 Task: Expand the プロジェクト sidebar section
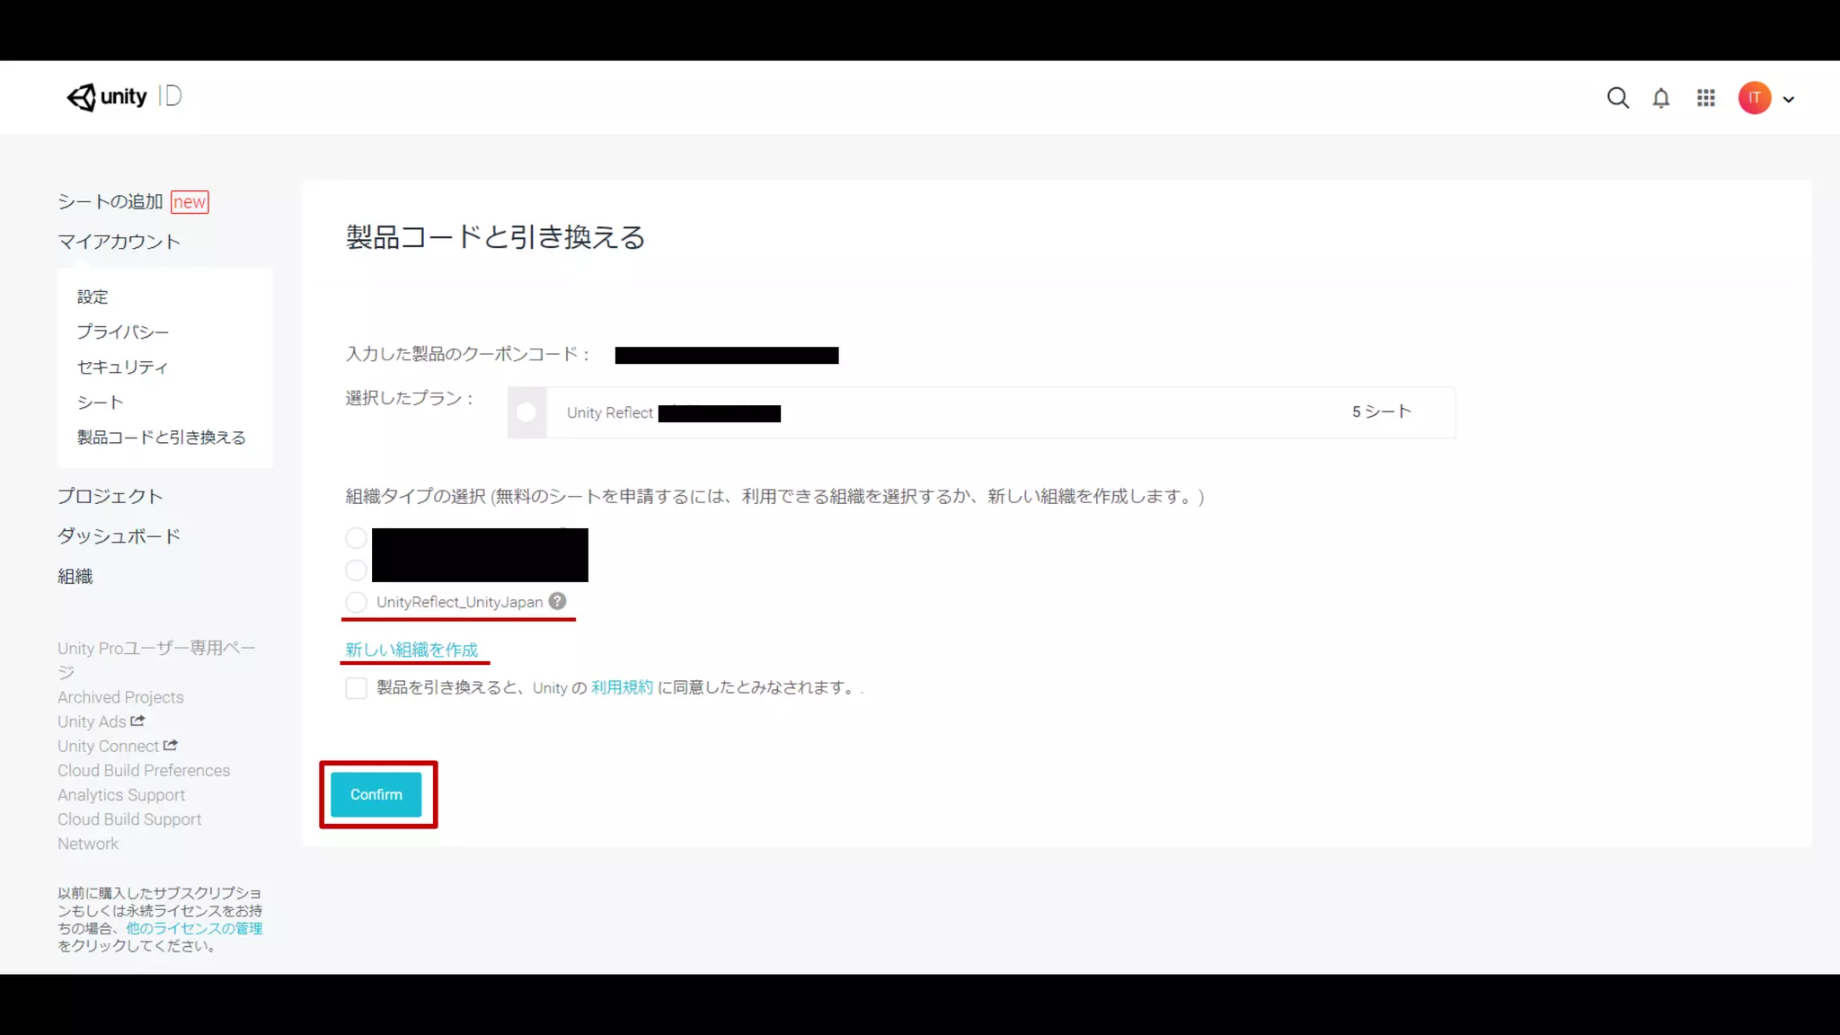coord(110,496)
